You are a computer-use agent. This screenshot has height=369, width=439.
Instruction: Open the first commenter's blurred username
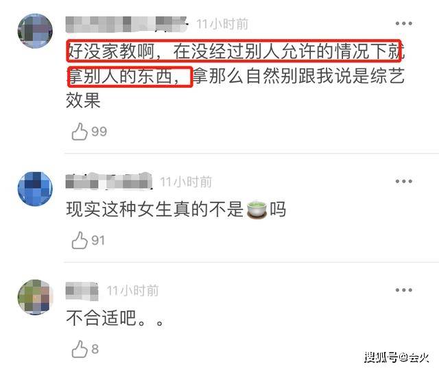(126, 25)
